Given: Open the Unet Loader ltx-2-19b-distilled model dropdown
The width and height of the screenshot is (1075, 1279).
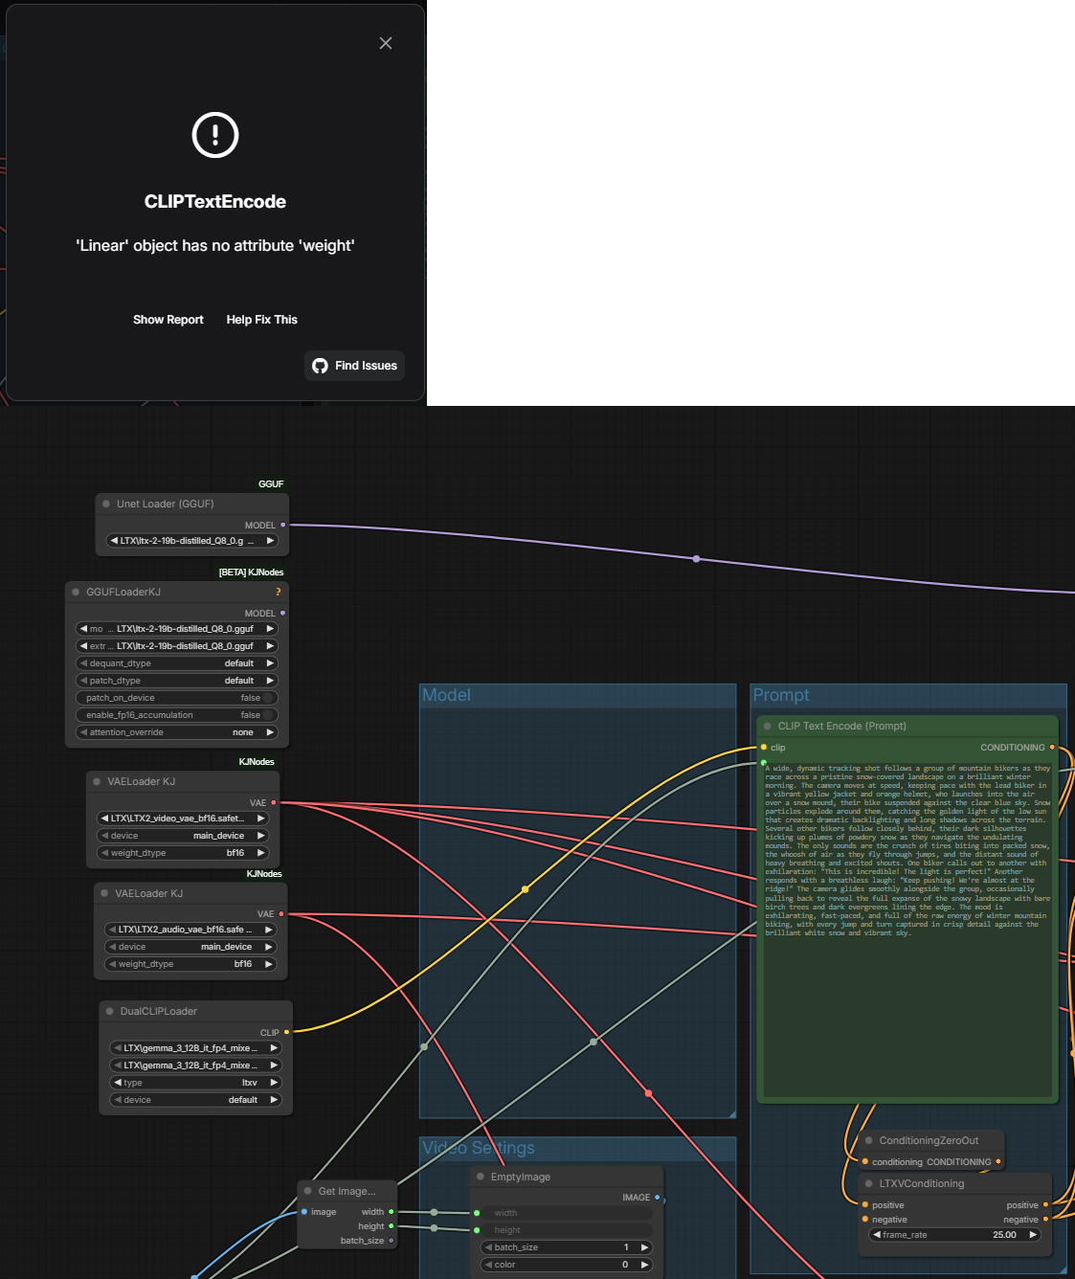Looking at the screenshot, I should pyautogui.click(x=191, y=541).
